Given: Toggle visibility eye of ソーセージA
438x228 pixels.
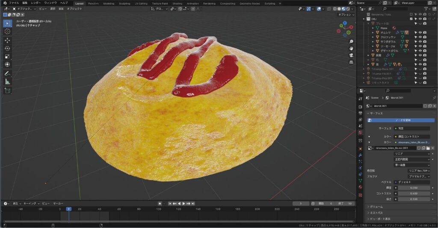Looking at the screenshot, I should coord(420,46).
